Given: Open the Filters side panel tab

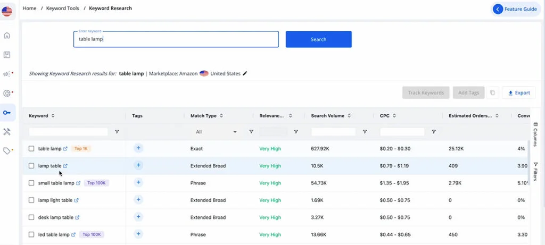Looking at the screenshot, I should (535, 172).
